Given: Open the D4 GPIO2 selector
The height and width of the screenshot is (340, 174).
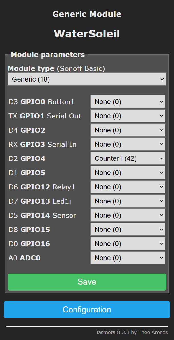Looking at the screenshot, I should point(128,130).
